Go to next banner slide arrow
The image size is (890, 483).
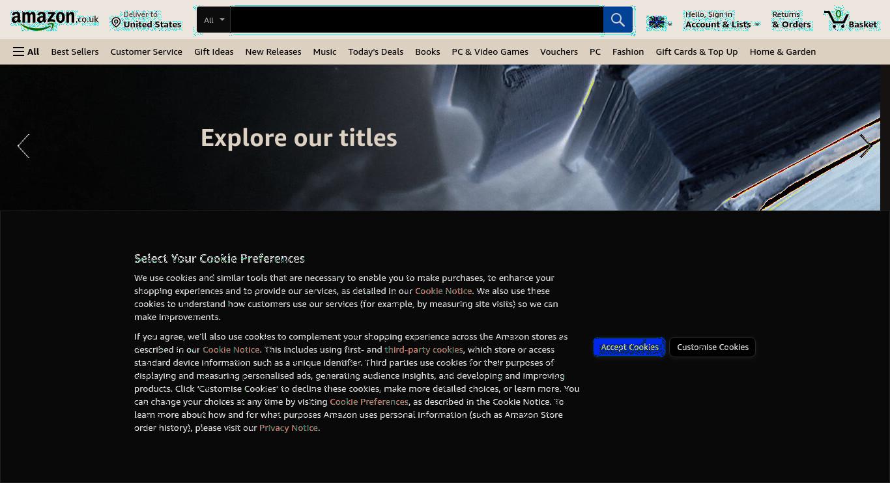coord(866,146)
